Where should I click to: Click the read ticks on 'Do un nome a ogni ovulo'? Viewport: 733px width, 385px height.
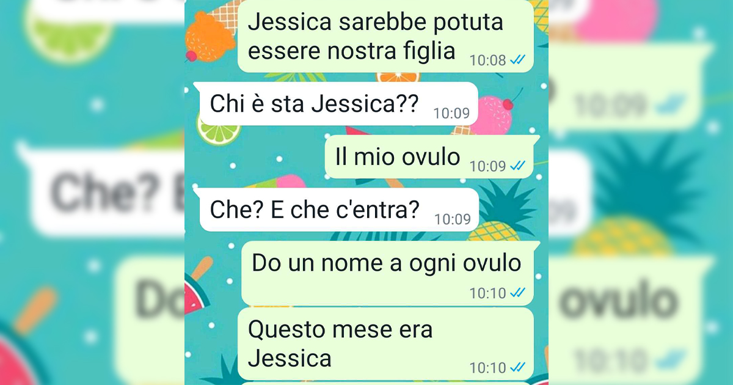coord(518,293)
